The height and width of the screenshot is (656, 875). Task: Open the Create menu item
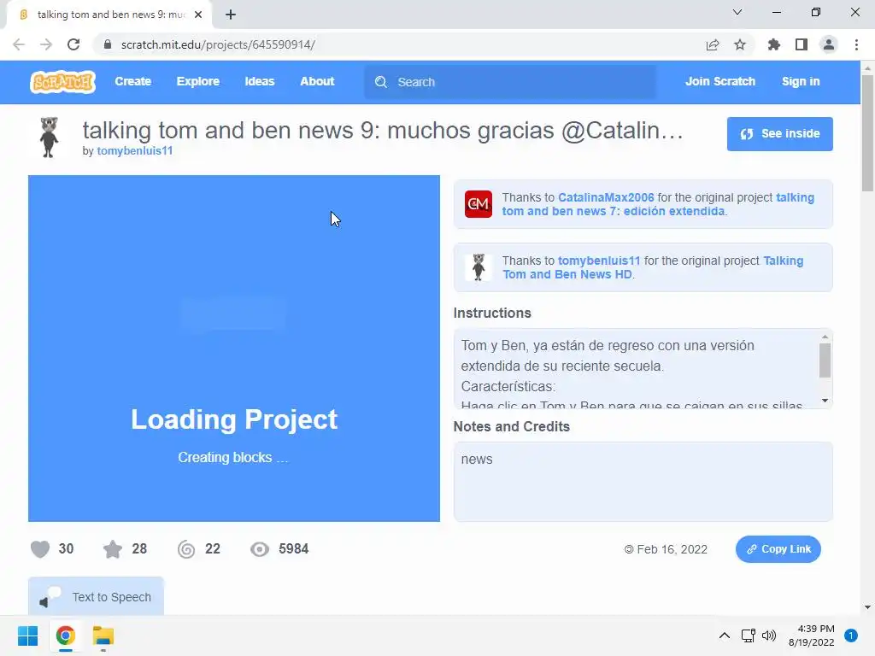[x=132, y=81]
